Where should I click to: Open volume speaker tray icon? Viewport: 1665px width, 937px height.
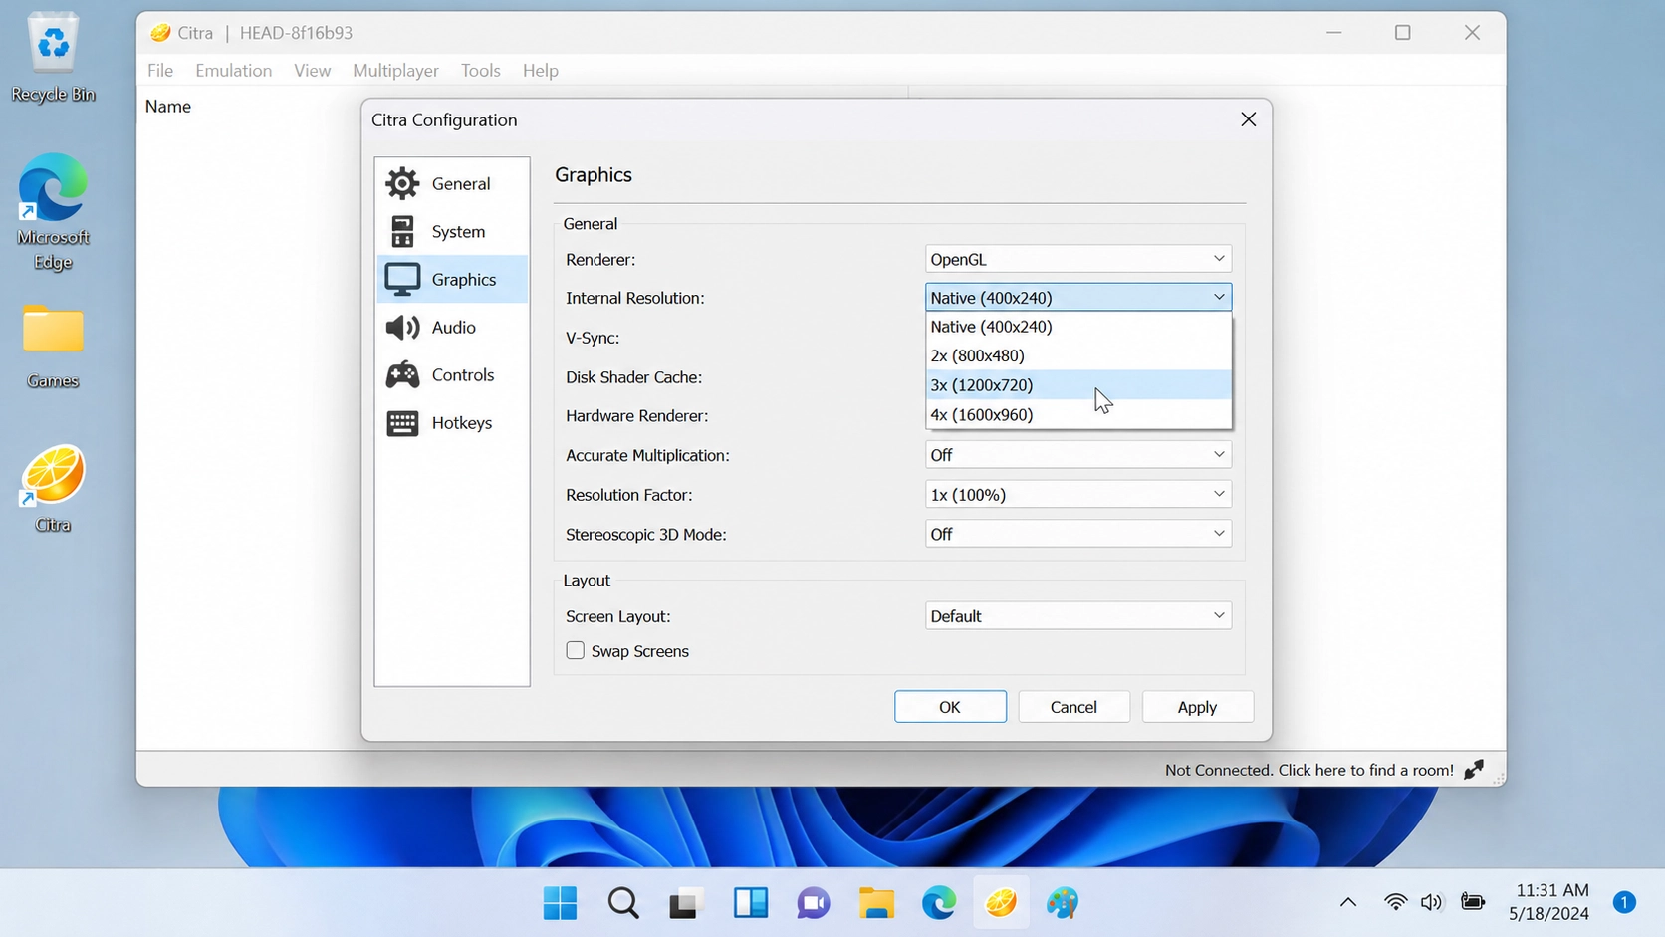tap(1431, 902)
